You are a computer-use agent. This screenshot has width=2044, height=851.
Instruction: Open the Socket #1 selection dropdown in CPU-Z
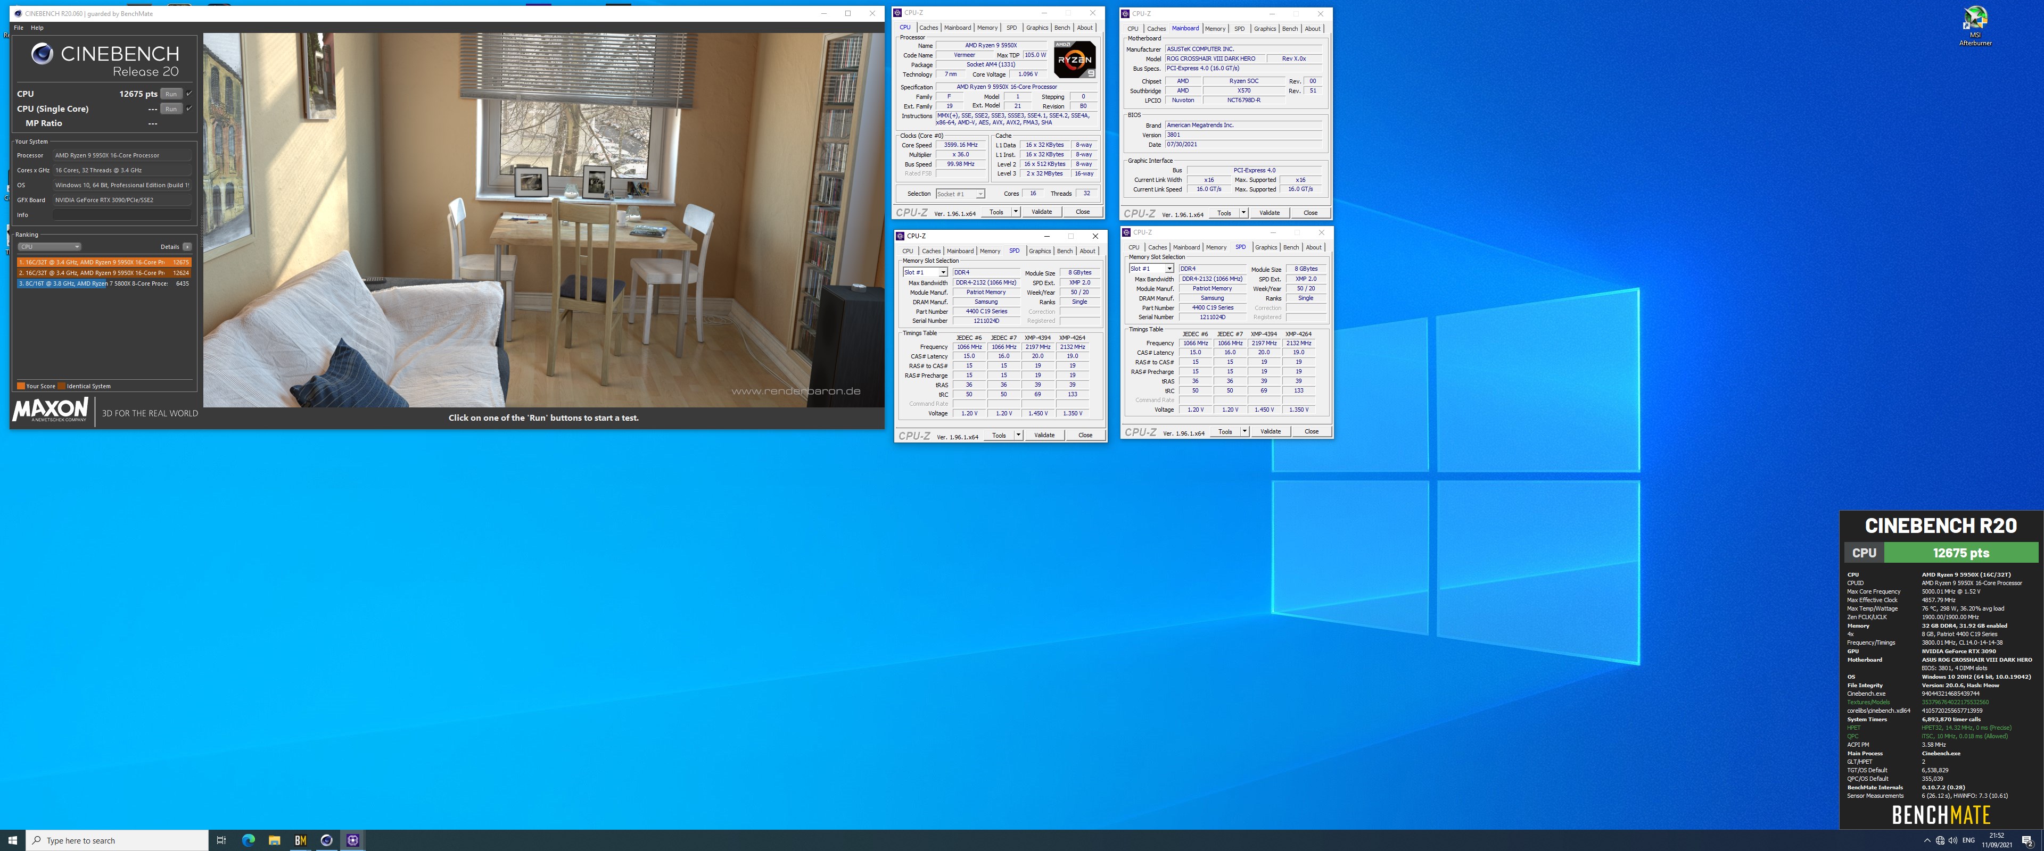(960, 194)
